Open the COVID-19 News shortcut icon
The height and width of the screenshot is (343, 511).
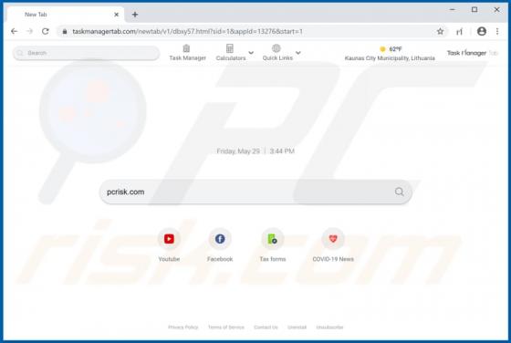click(333, 239)
